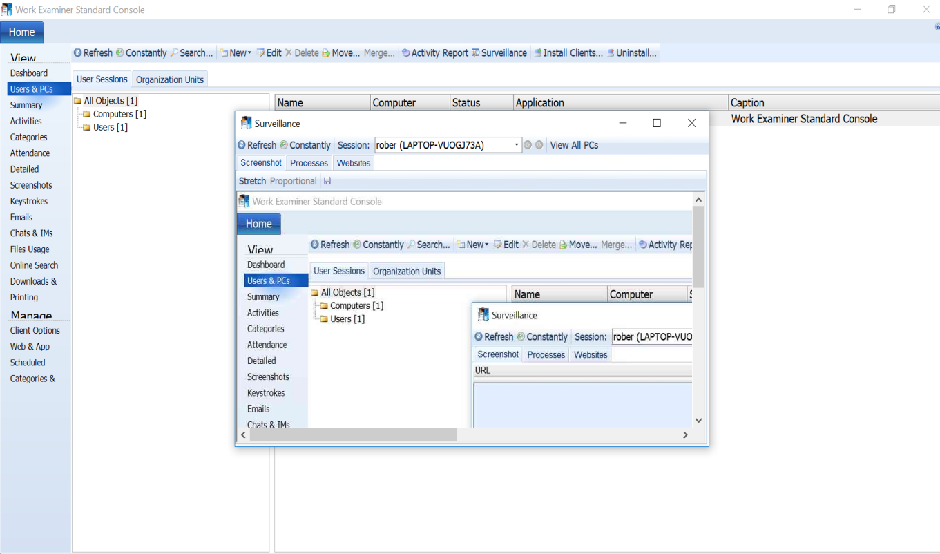Save the screenshot using the disk icon

coord(327,180)
